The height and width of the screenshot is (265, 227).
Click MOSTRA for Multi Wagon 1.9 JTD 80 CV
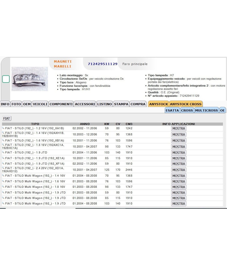tap(179, 193)
